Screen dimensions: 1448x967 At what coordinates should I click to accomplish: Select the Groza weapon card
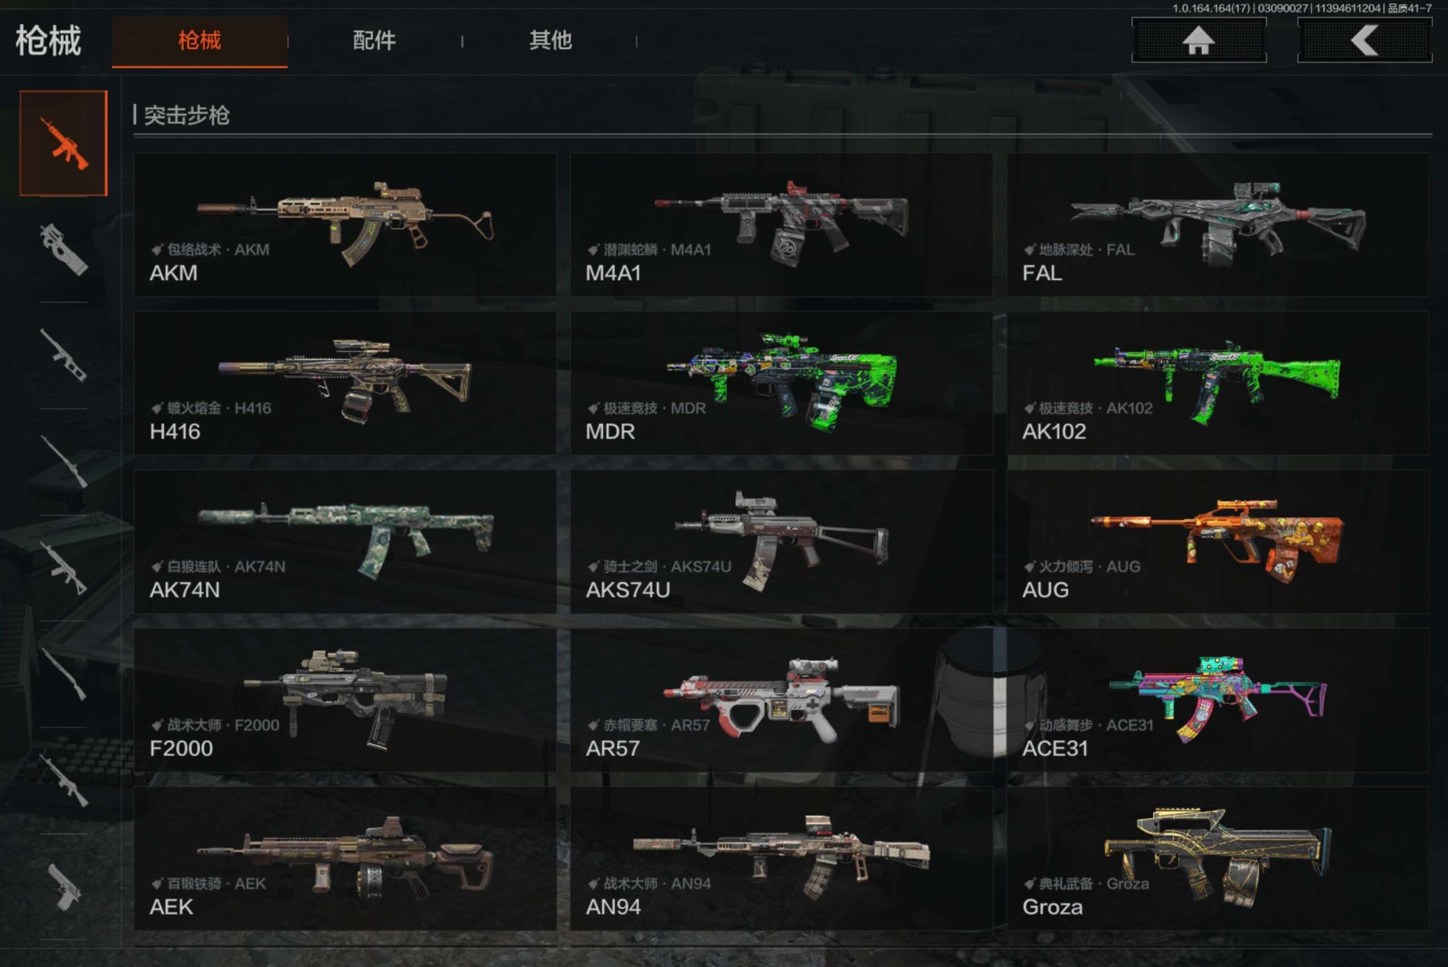1218,858
